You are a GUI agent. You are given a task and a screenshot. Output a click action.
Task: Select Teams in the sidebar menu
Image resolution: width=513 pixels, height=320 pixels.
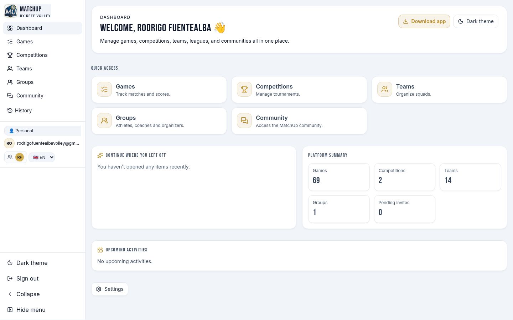coord(42,69)
